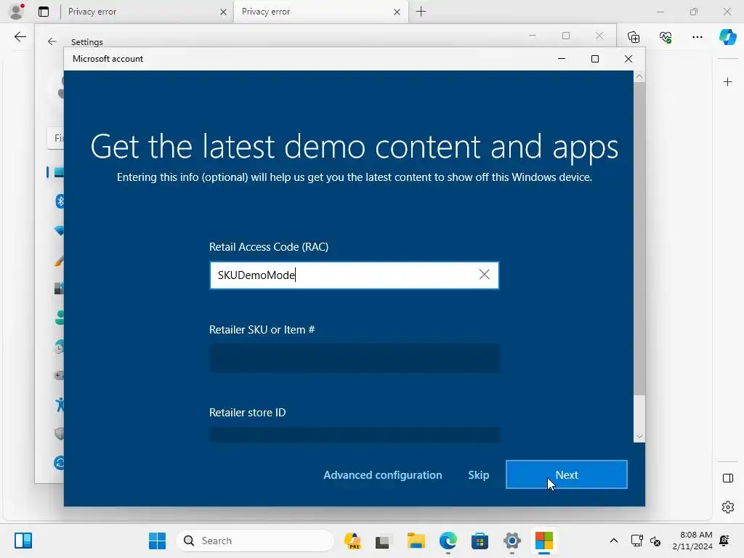This screenshot has width=744, height=558.
Task: Click the taskbar Search box
Action: tap(255, 541)
